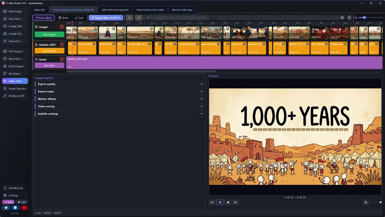Expand the Export quality section
385x217 pixels.
pyautogui.click(x=120, y=84)
